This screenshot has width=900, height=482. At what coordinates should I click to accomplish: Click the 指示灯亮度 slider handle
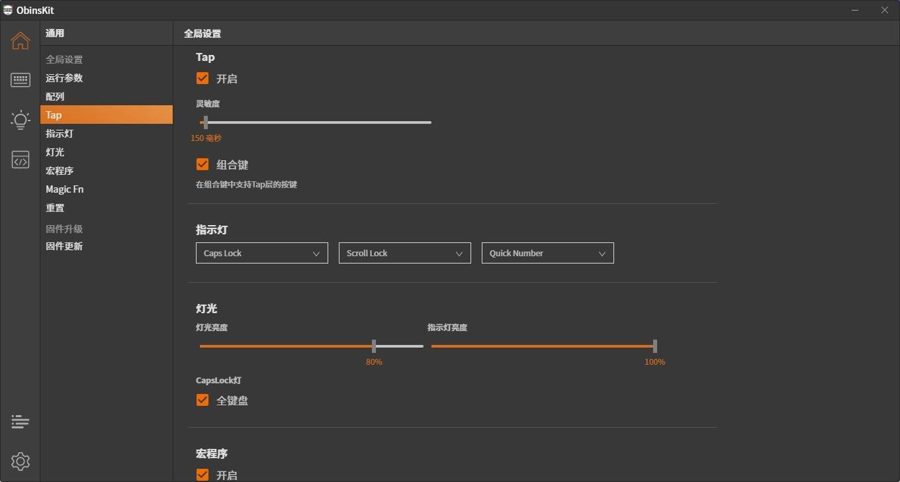[654, 346]
